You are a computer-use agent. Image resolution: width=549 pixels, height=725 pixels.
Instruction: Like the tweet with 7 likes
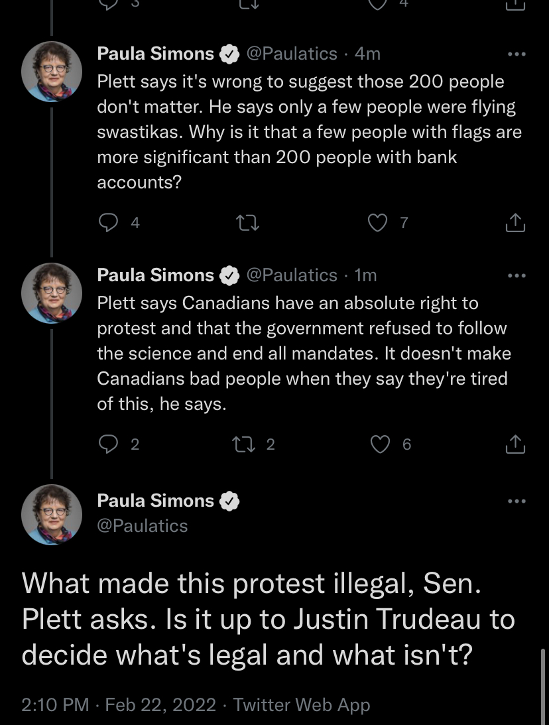click(377, 223)
